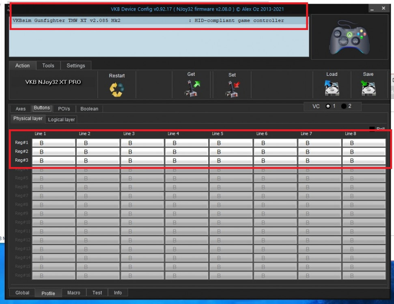Select the Logical layer tab
The height and width of the screenshot is (304, 394).
point(61,120)
